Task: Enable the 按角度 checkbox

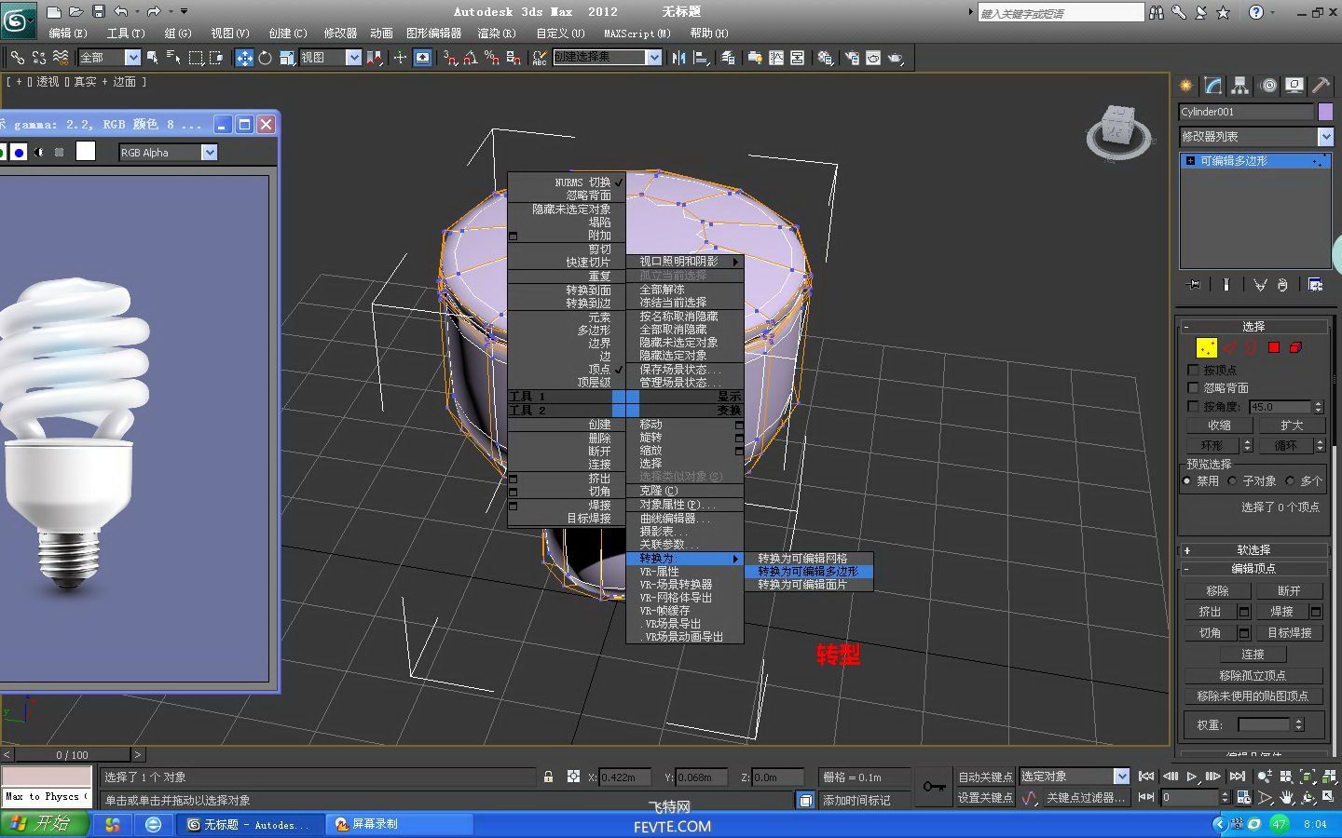Action: (1193, 406)
